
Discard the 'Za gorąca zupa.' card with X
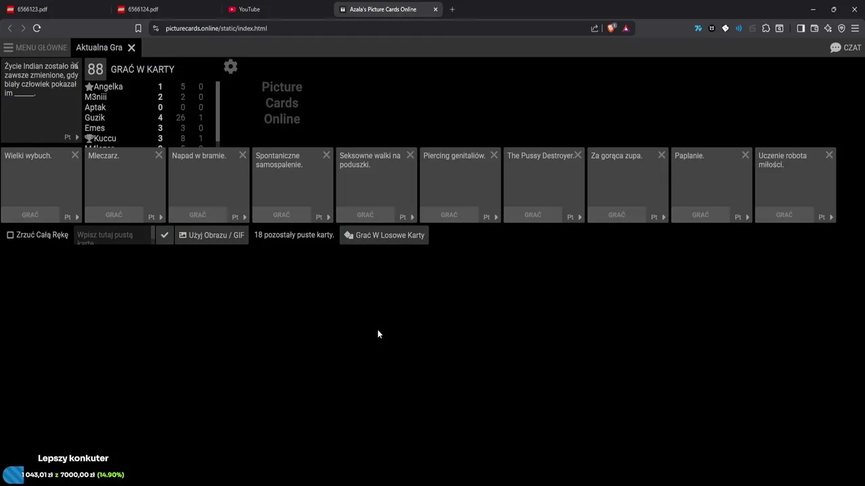[x=662, y=155]
